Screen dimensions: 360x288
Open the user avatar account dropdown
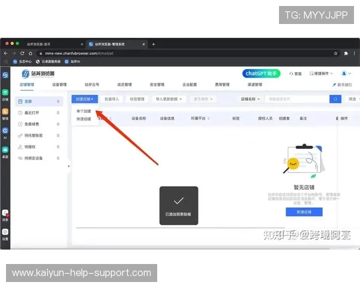click(x=346, y=73)
